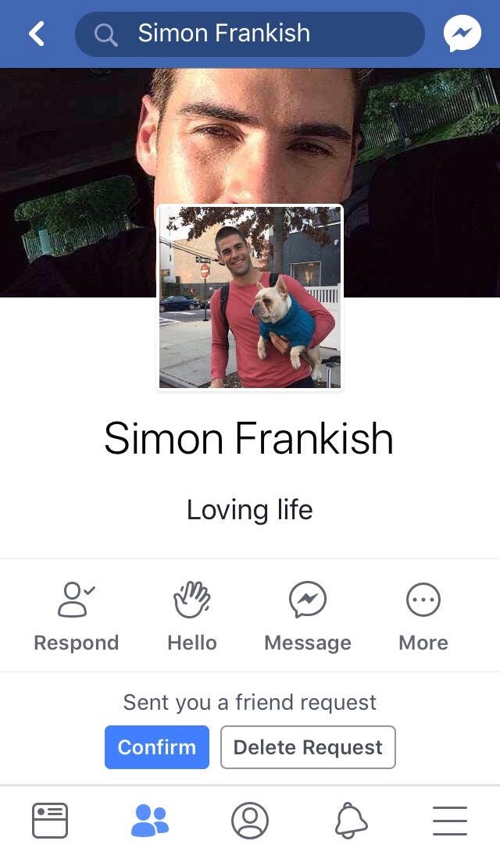
Task: View the profile picture with dog
Action: pyautogui.click(x=250, y=297)
